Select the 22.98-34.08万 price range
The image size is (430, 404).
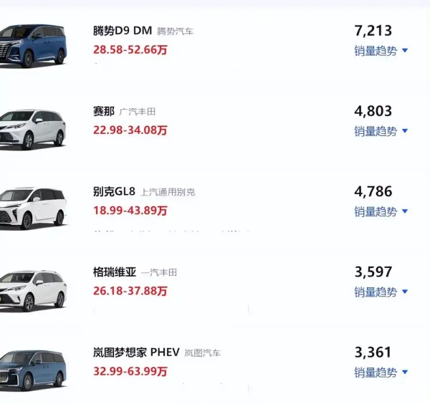[x=130, y=130]
